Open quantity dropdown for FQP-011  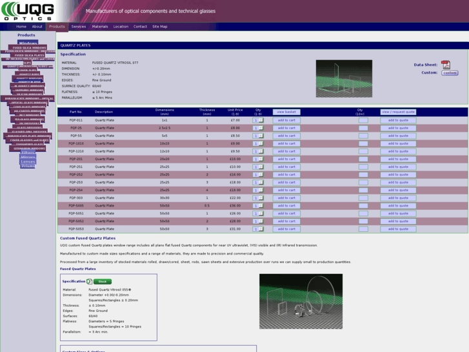pos(258,120)
